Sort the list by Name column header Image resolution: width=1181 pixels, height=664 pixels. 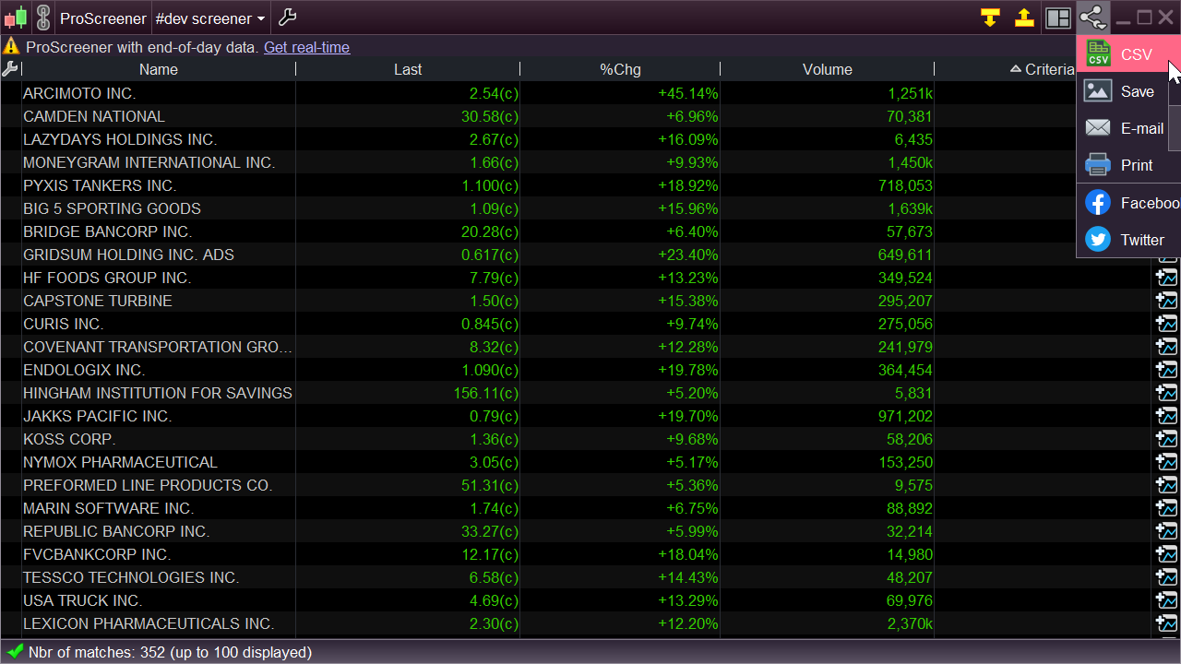click(x=159, y=69)
